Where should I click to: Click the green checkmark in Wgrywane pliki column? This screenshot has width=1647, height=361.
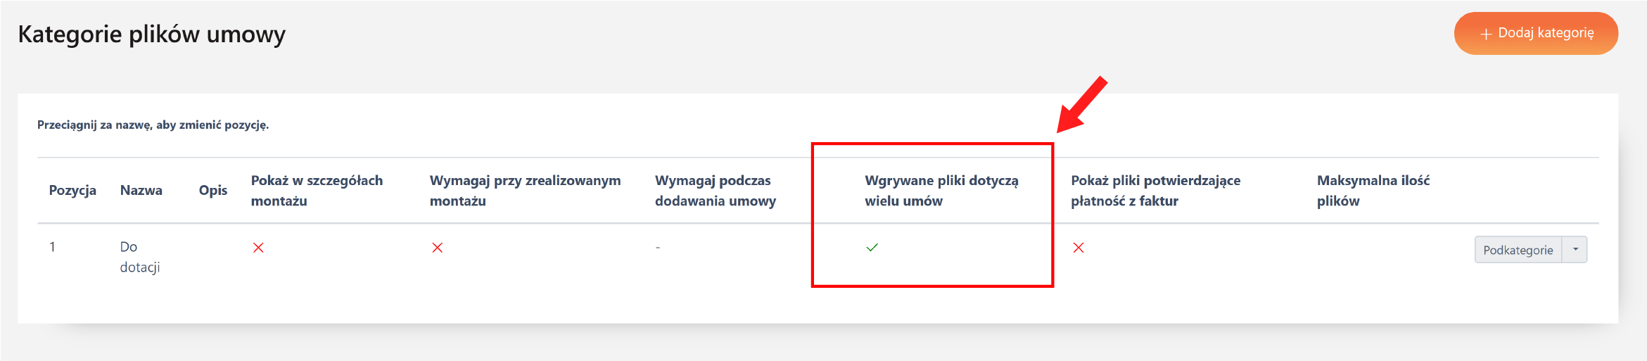point(872,248)
